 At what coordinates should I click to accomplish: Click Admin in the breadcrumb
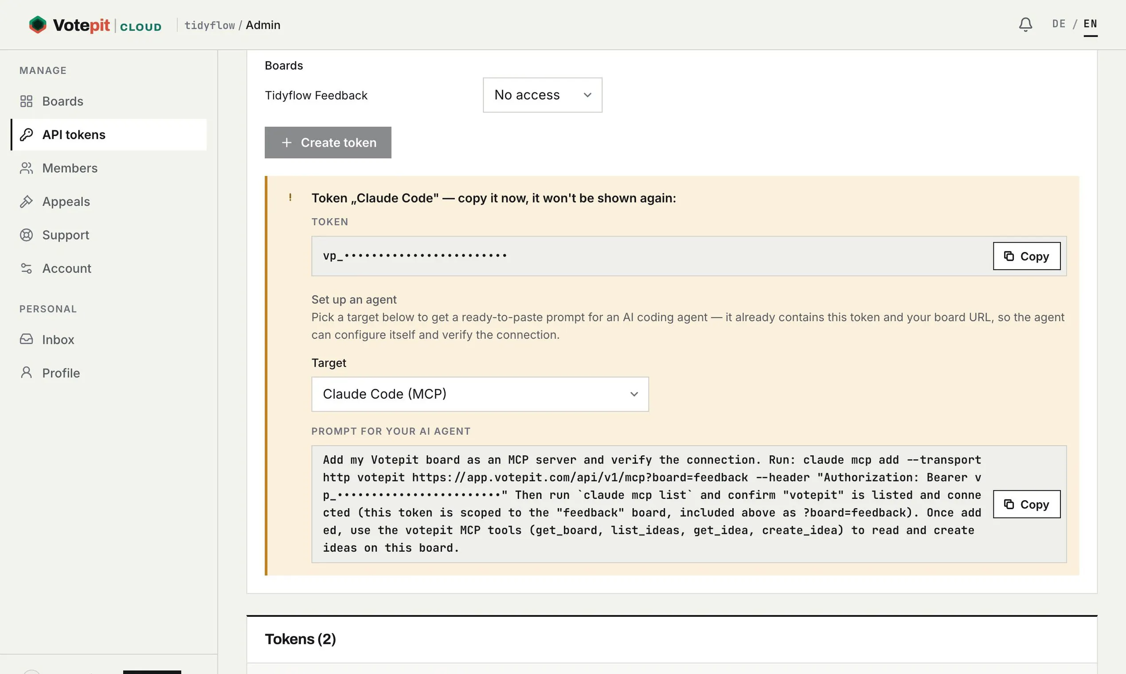263,25
